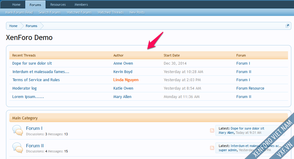Click 'Yesterday at 10:28 AM' start date

point(183,72)
